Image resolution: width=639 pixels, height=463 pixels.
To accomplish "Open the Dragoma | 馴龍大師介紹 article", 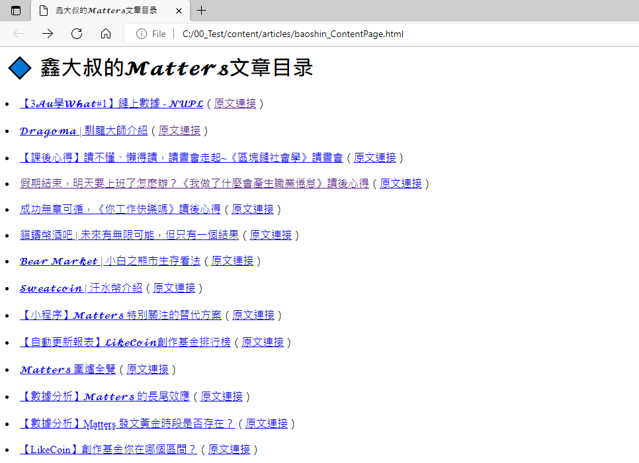I will coord(83,131).
